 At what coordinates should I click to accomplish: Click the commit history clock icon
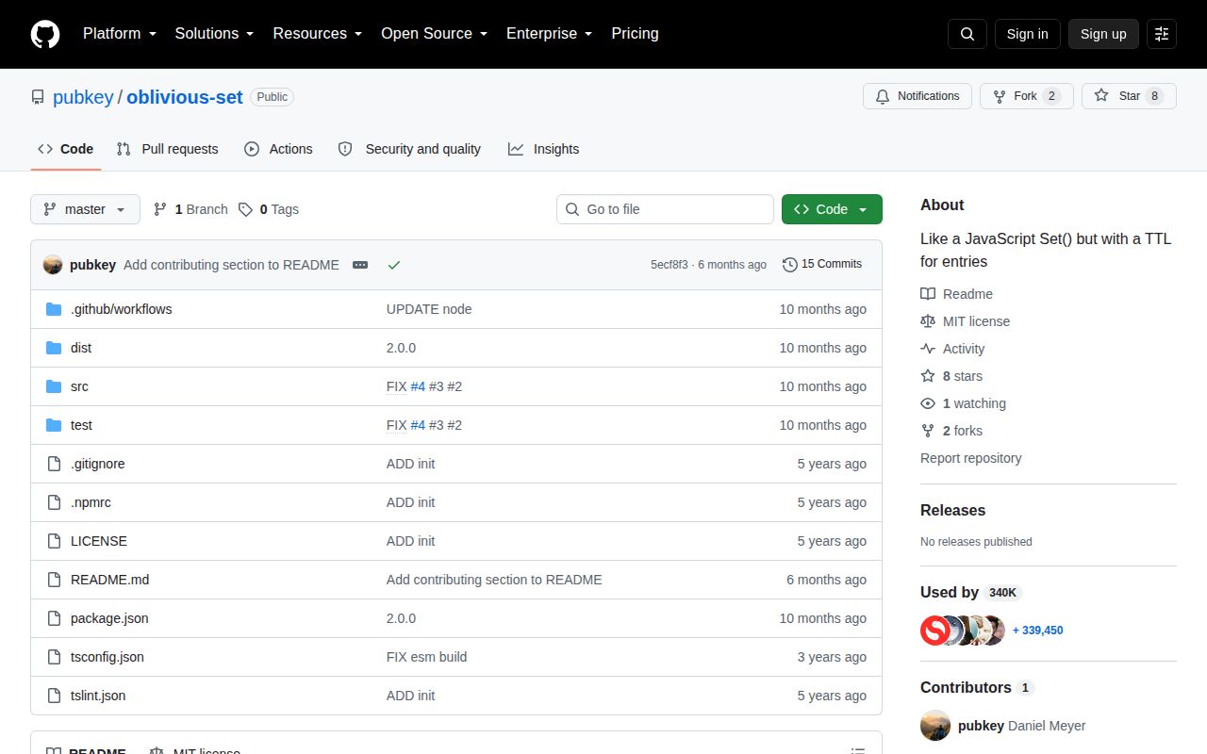coord(790,265)
